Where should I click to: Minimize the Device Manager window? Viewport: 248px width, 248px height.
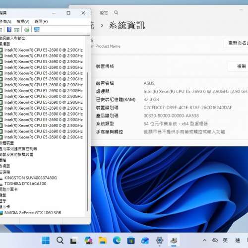[x=54, y=13]
